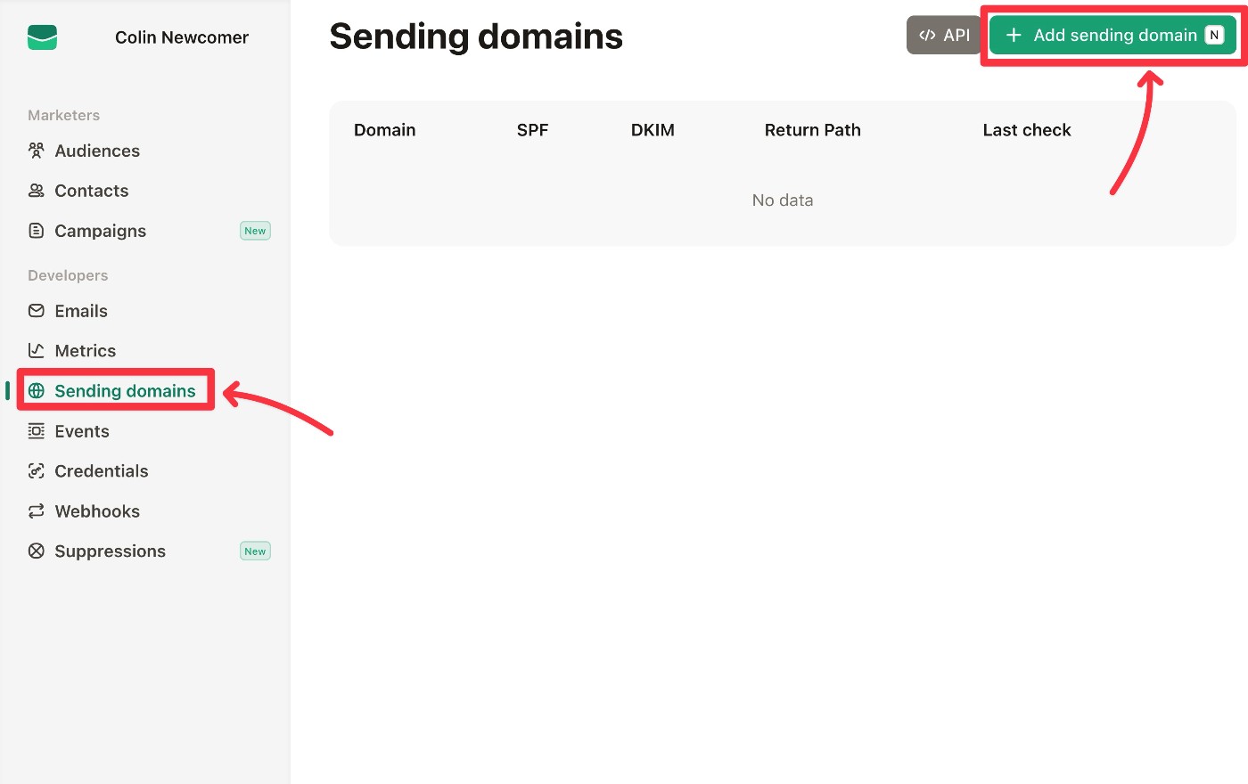Open the API code button
Image resolution: width=1248 pixels, height=784 pixels.
(x=944, y=36)
